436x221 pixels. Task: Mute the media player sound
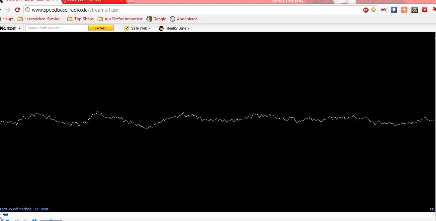pyautogui.click(x=34, y=220)
